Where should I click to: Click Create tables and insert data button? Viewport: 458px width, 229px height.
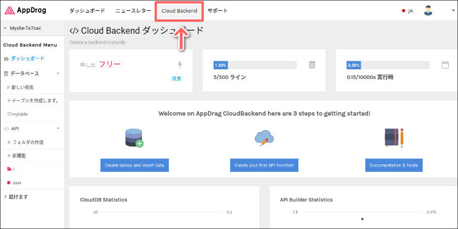[135, 165]
